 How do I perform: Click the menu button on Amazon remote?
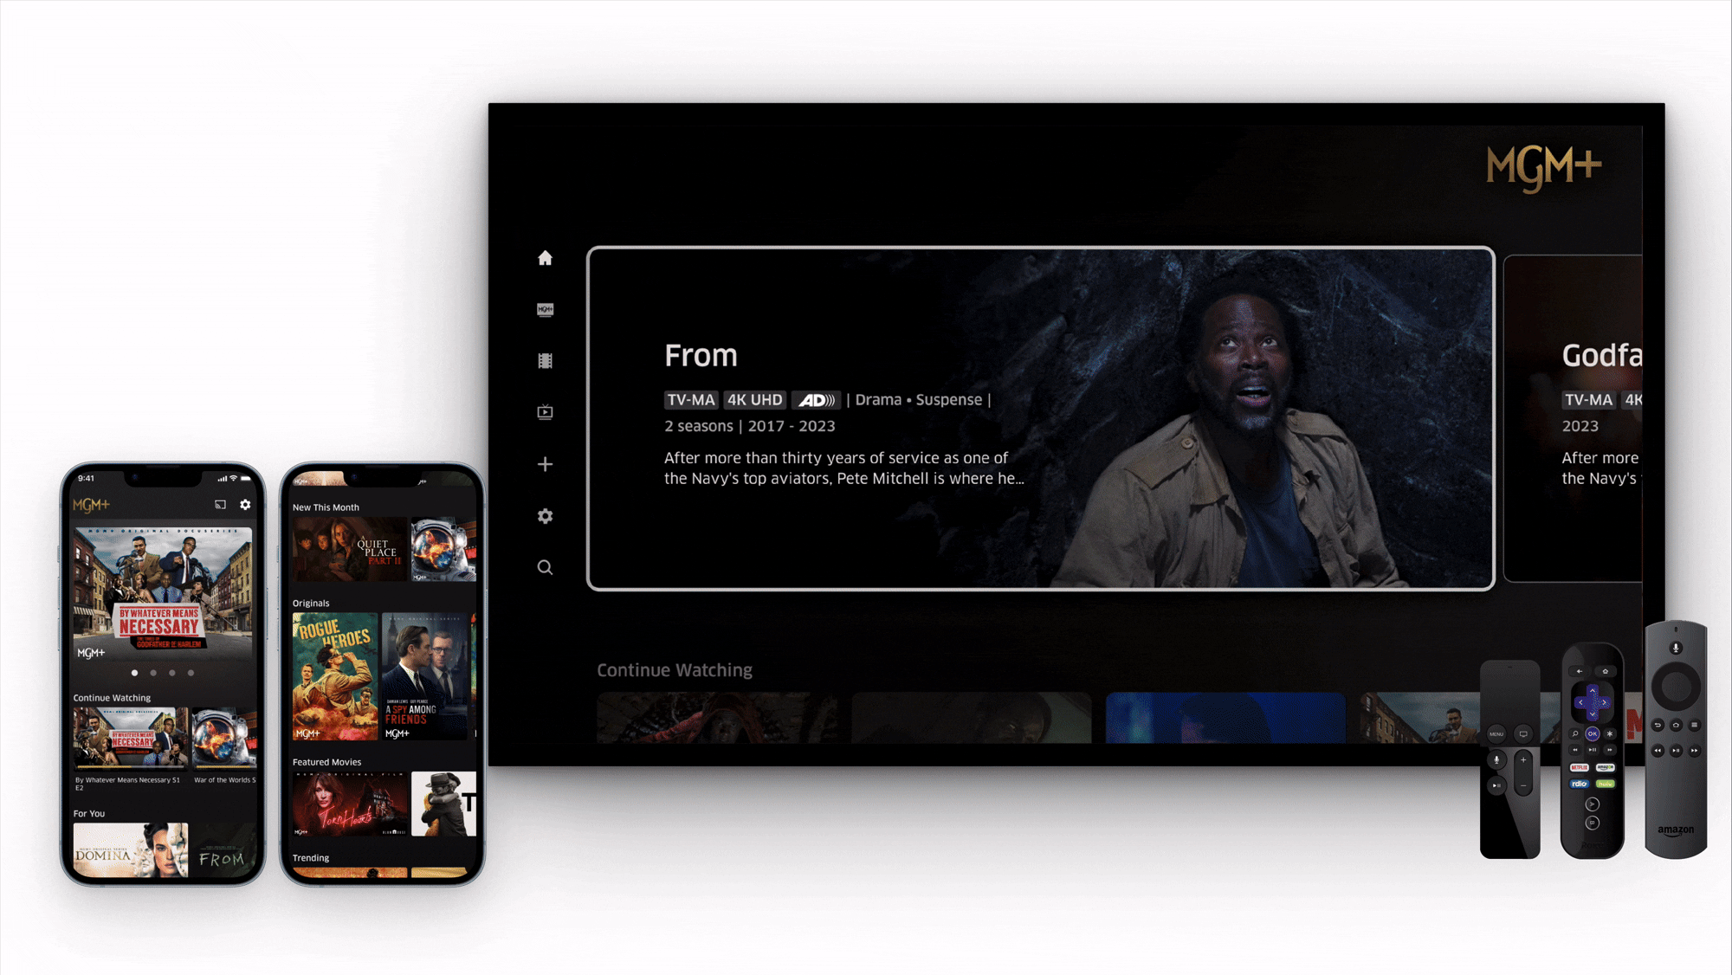point(1694,725)
